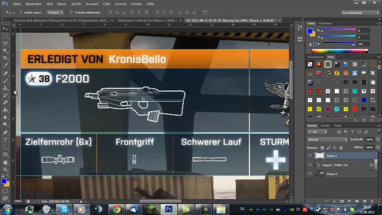Select the Healing Brush tool
382x215 pixels.
[x=5, y=73]
